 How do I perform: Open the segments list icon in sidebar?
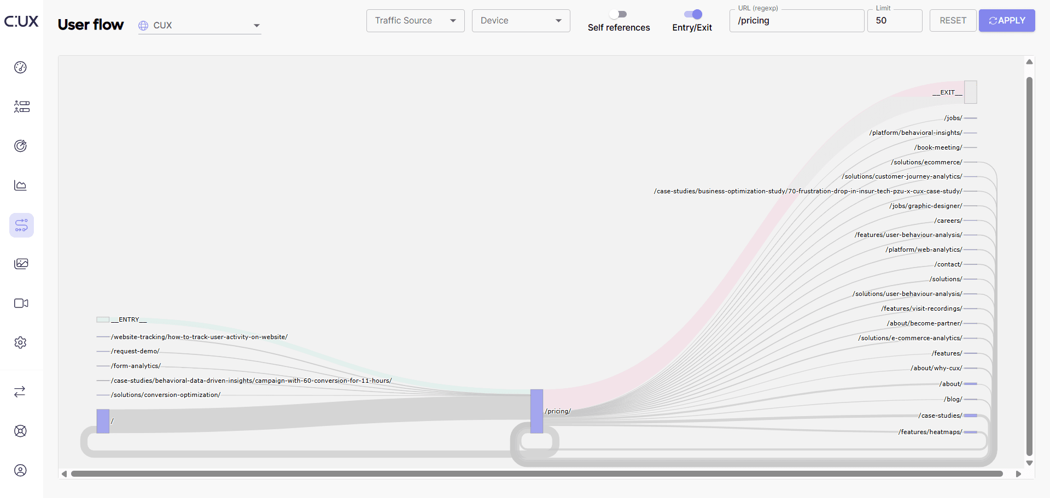[21, 106]
